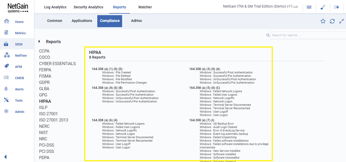Open Windows : Error in EventLog Service
Viewport: 346px width, 162px height.
point(222,130)
